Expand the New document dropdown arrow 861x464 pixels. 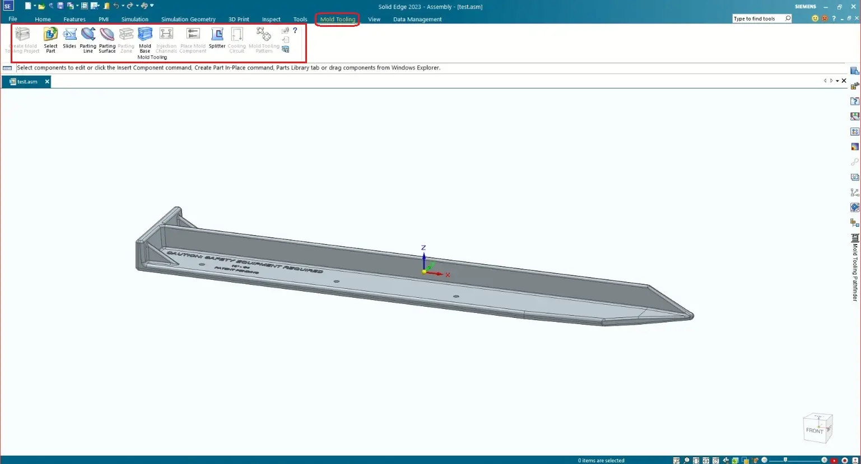click(x=35, y=6)
